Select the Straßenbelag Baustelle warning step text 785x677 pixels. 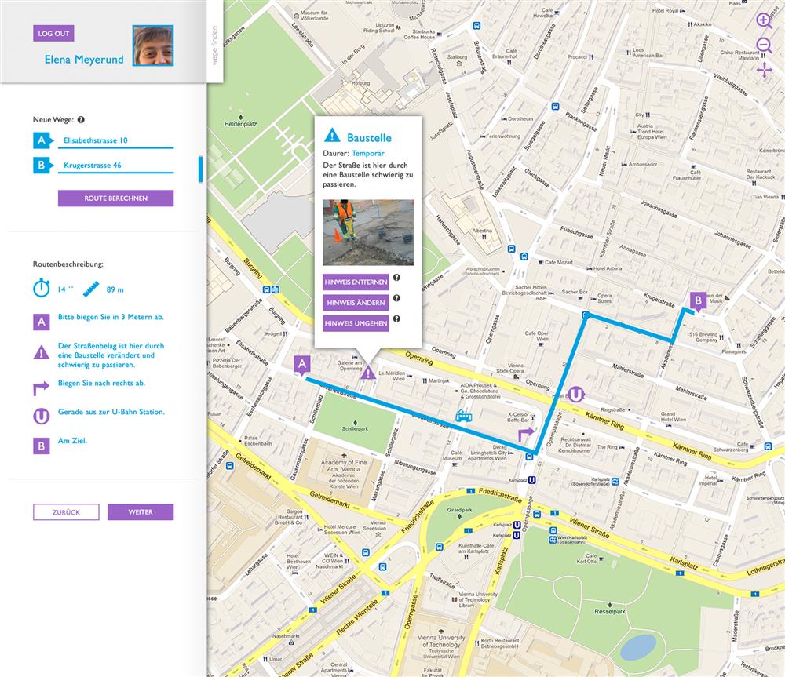[x=111, y=355]
